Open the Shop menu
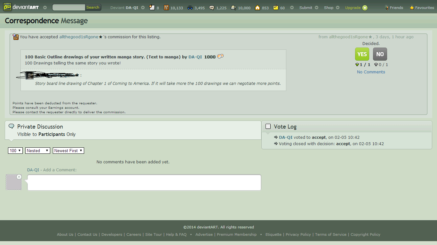437x245 pixels. (x=329, y=8)
